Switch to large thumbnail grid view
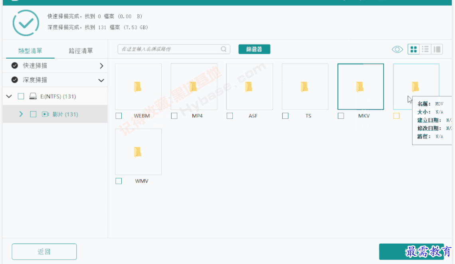The width and height of the screenshot is (455, 264). (413, 49)
